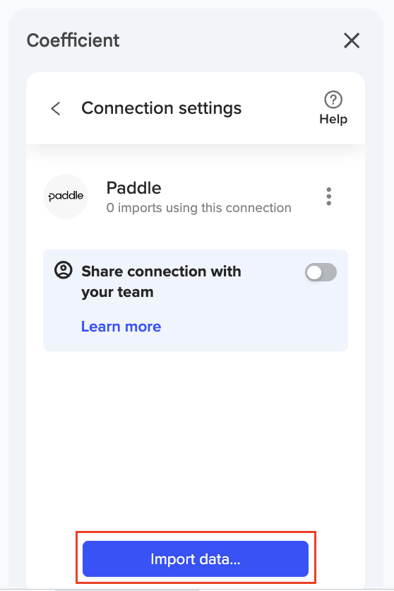Click the person icon in the share card
The image size is (394, 591).
tap(64, 270)
